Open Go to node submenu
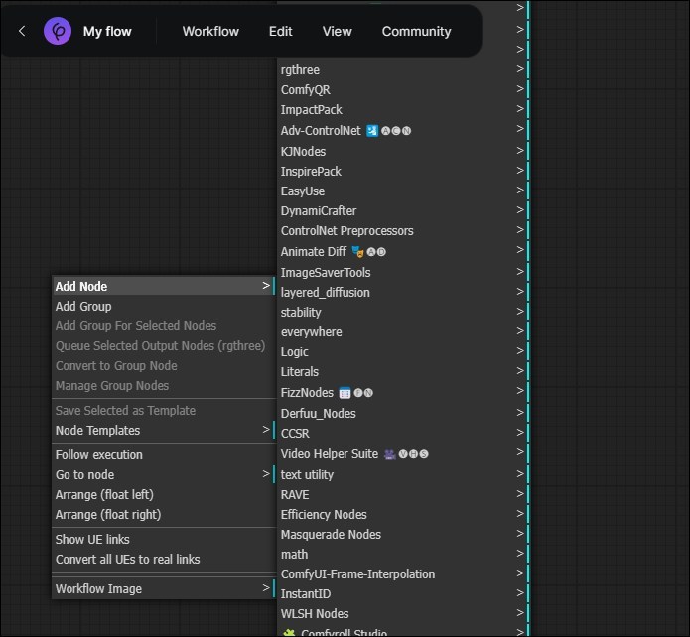690x637 pixels. click(x=164, y=474)
